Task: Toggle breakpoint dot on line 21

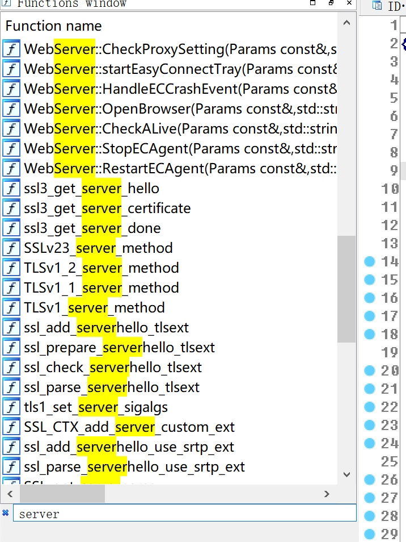Action: tap(370, 389)
